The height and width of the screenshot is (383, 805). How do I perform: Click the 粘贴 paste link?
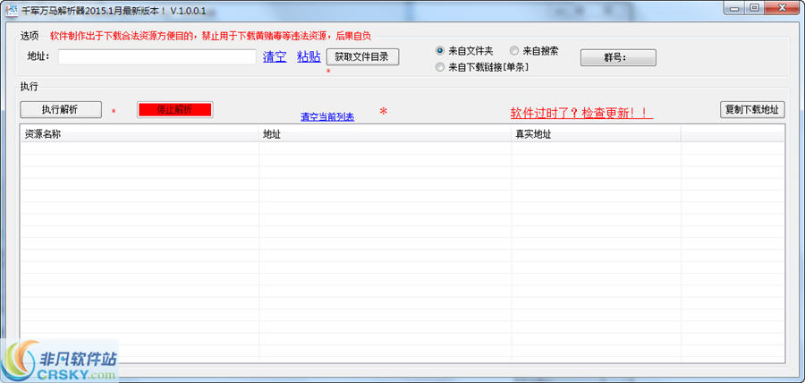(x=309, y=57)
